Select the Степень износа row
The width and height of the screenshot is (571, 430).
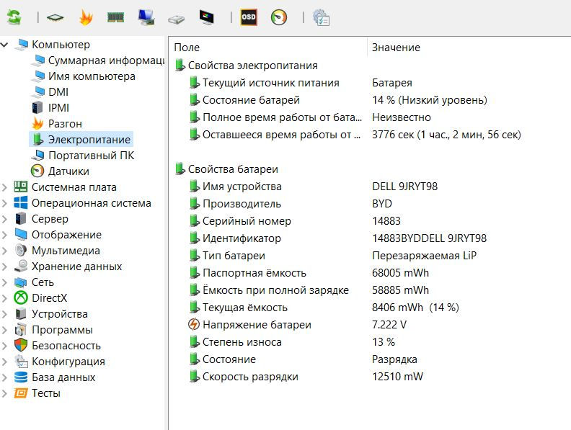pyautogui.click(x=242, y=342)
